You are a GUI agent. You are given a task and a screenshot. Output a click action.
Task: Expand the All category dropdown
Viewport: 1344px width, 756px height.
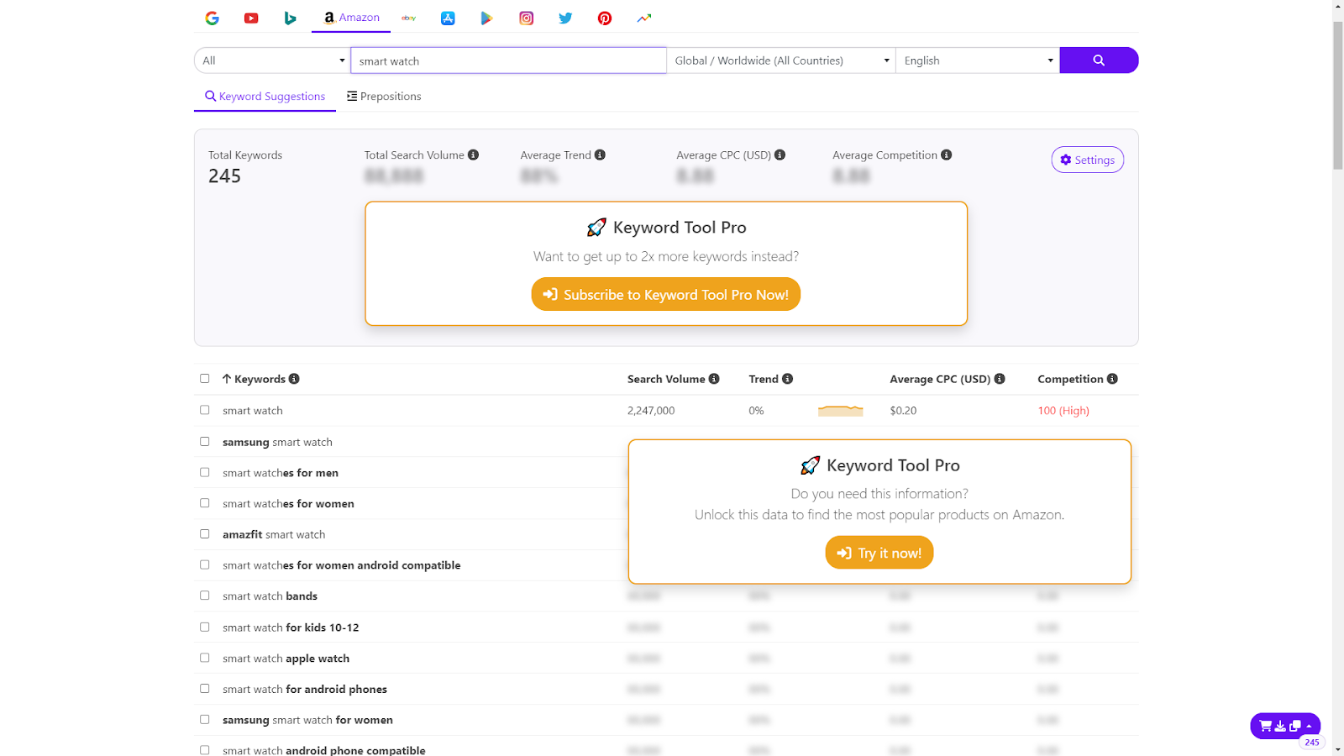coord(272,60)
